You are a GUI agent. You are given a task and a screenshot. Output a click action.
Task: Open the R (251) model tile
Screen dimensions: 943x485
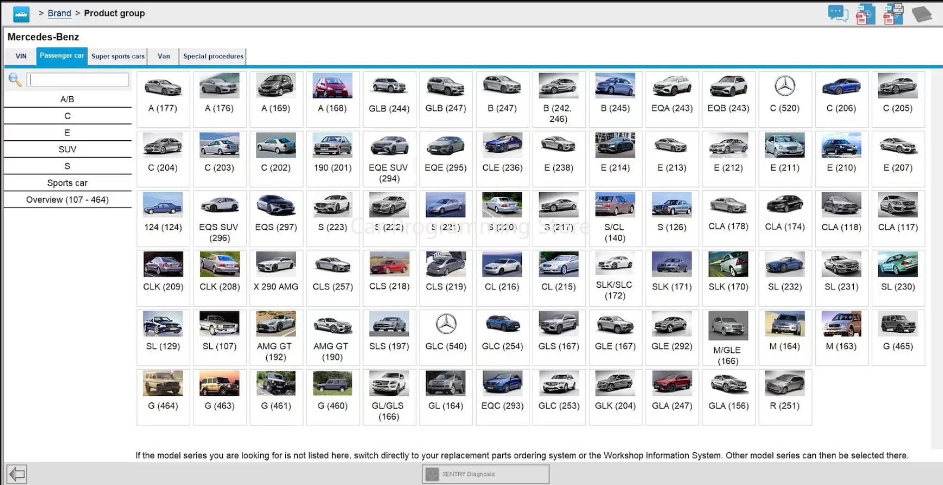(x=785, y=397)
